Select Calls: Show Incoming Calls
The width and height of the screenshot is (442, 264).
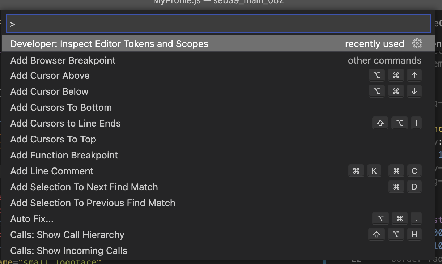click(x=68, y=250)
